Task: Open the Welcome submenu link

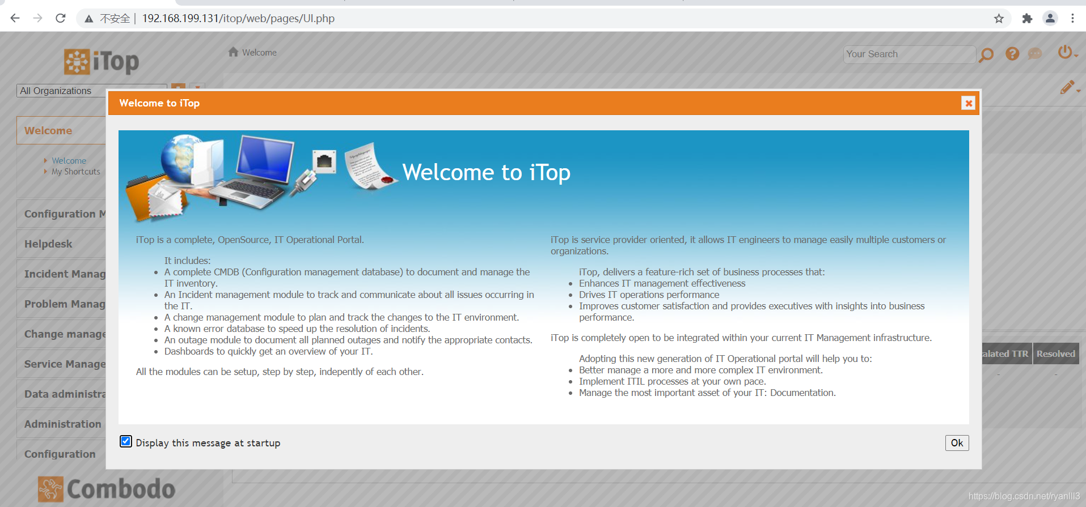Action: click(x=69, y=161)
